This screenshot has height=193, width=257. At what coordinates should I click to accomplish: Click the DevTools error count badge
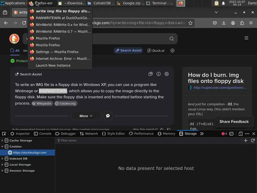[x=224, y=134]
